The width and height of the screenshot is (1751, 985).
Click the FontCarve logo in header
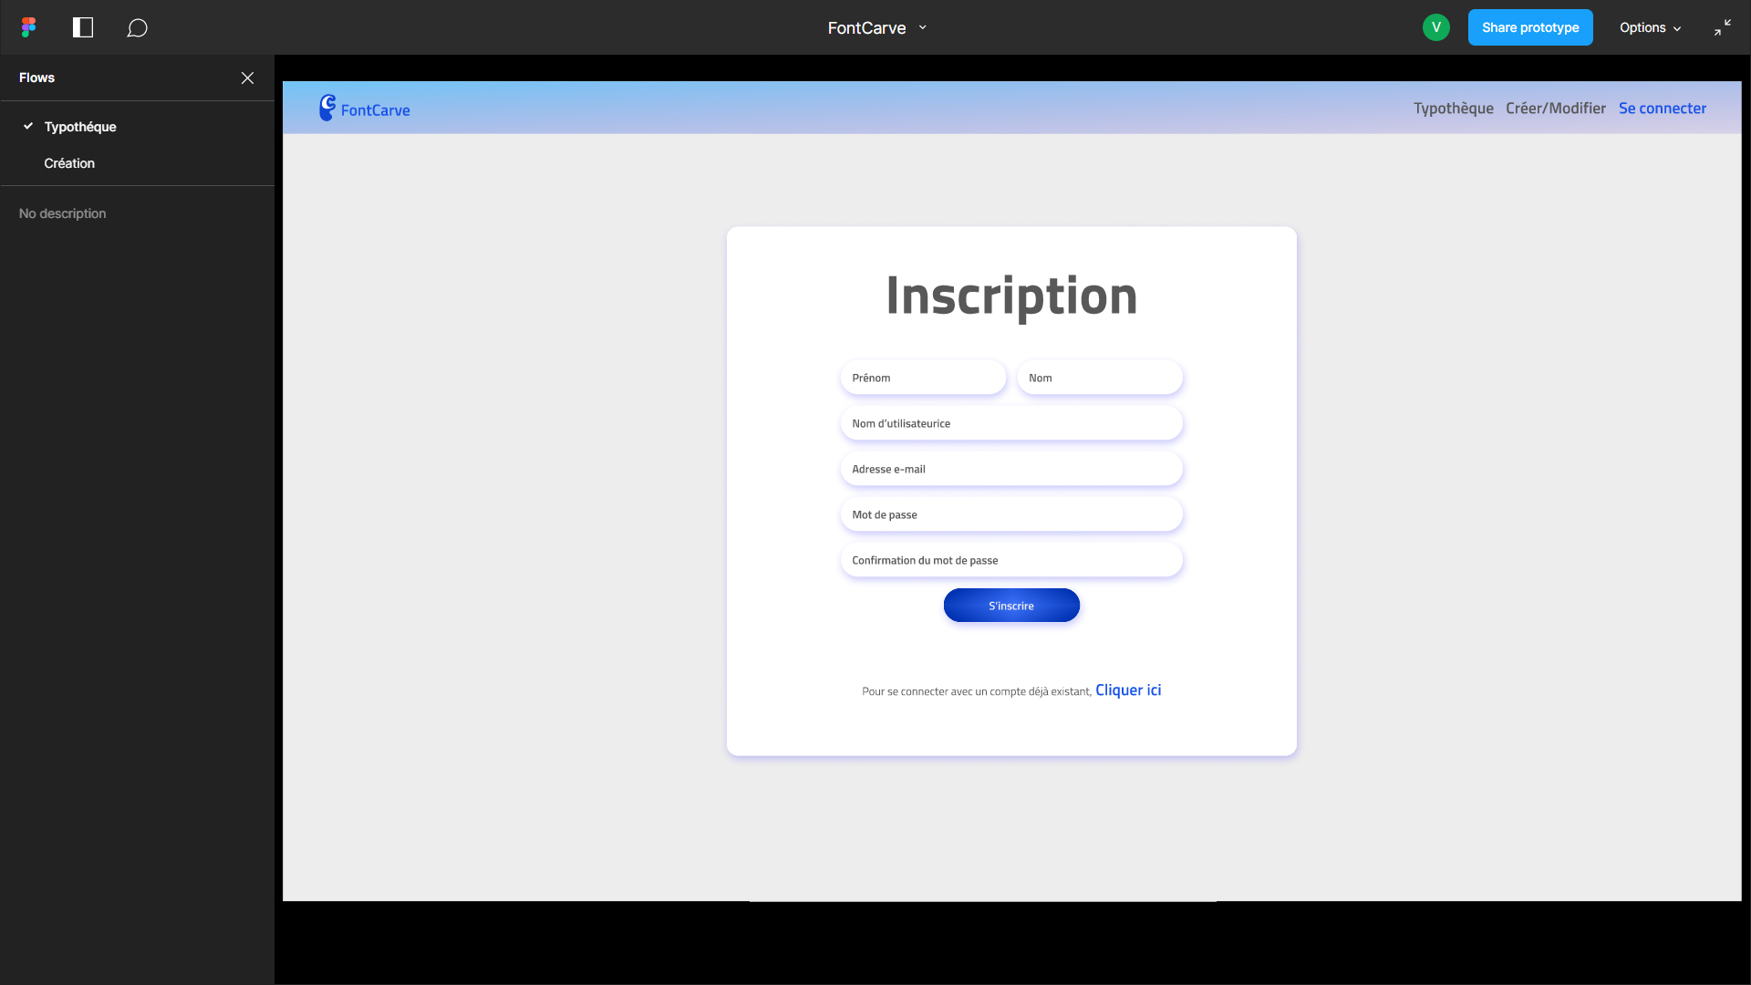365,109
